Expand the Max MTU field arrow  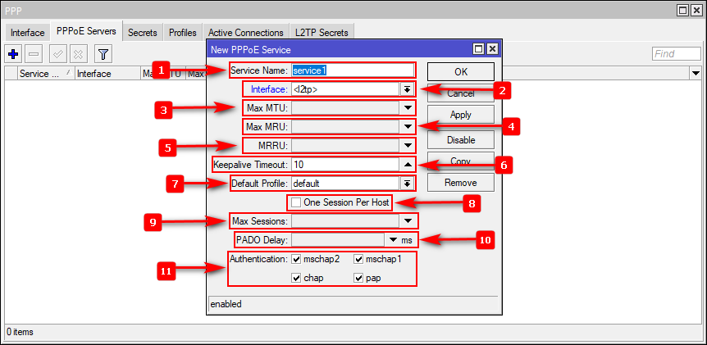(x=406, y=107)
